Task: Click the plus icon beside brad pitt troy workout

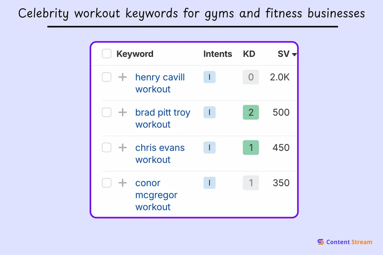Action: tap(123, 112)
